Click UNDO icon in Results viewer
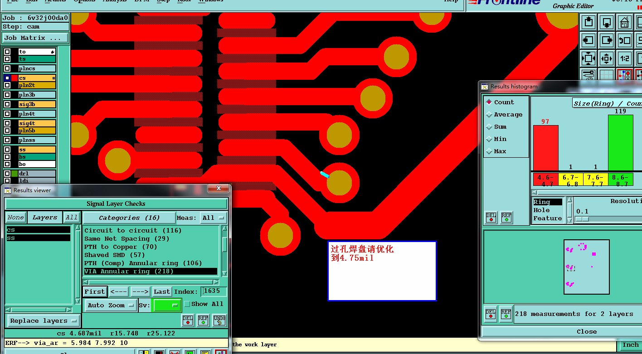The width and height of the screenshot is (642, 354). [219, 320]
